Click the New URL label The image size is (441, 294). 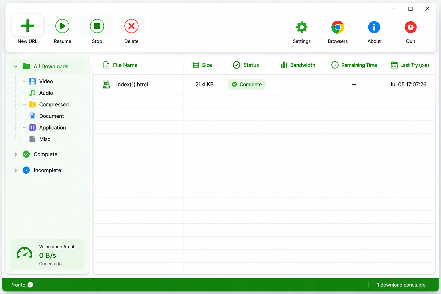(28, 41)
